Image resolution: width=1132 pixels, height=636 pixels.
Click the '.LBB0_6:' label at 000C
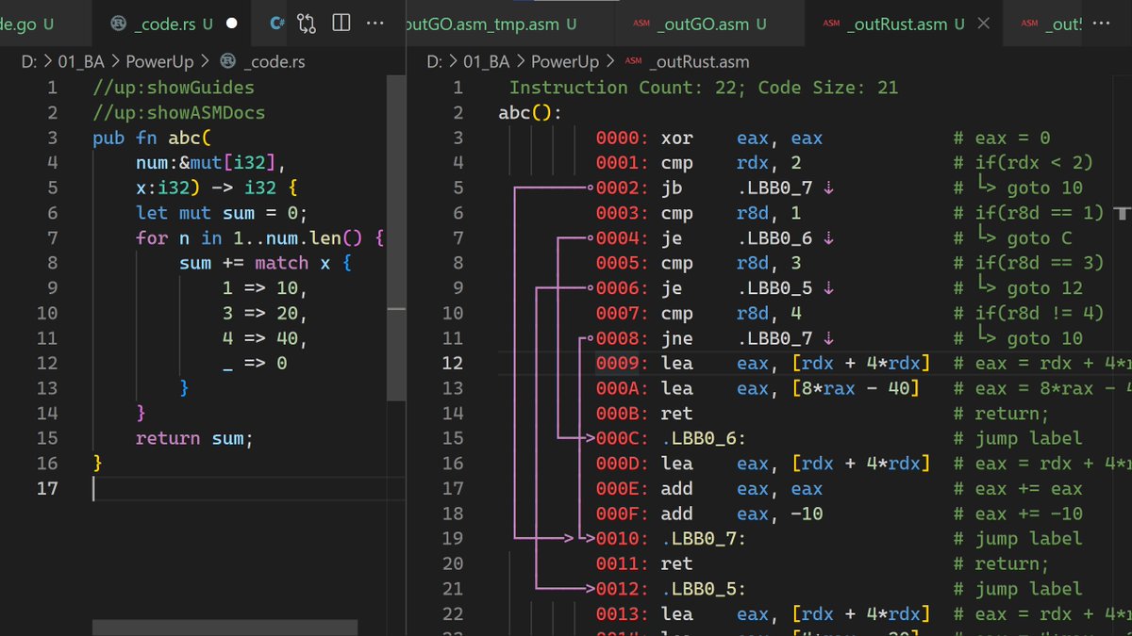[x=705, y=438]
